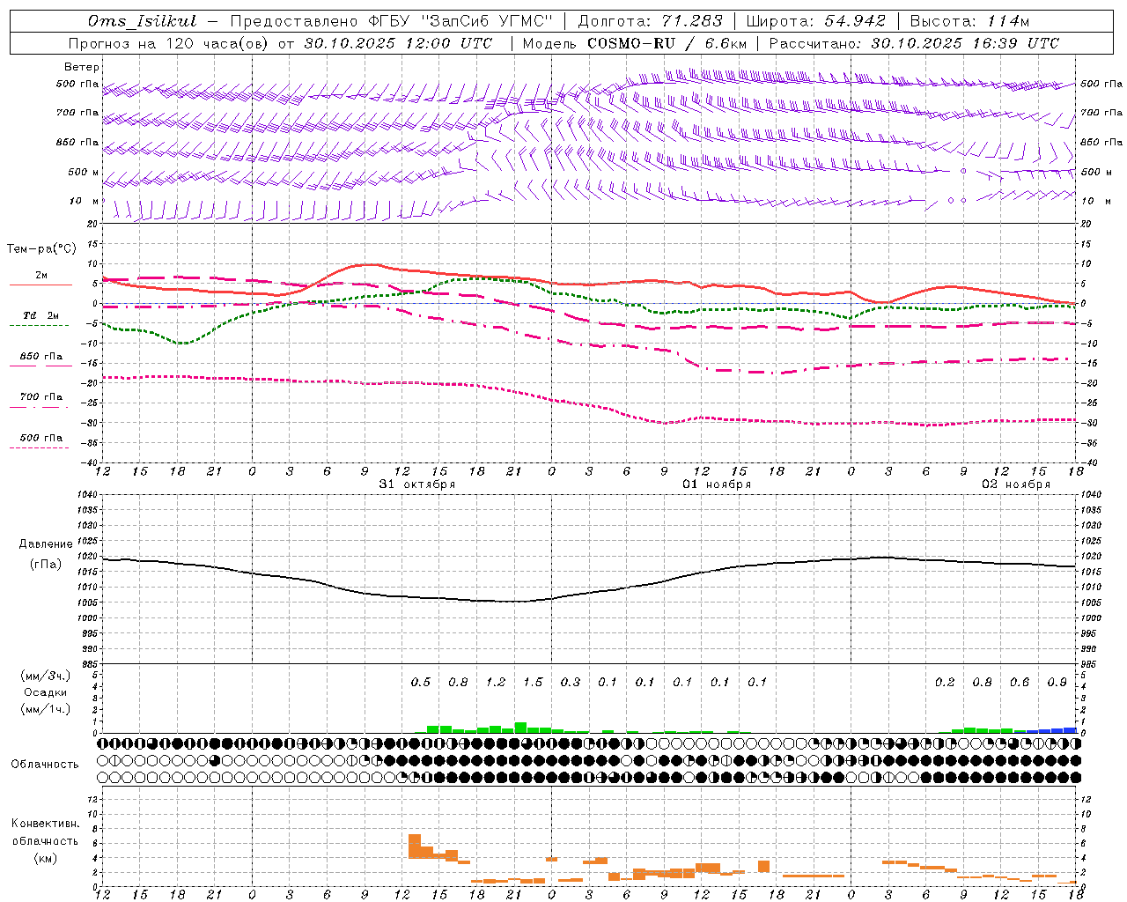The height and width of the screenshot is (902, 1127).
Task: Click the Рассчитано: 30.10.2025 16:39 UTC text
Action: [x=914, y=43]
